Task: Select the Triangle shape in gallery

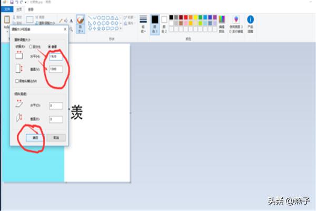Action: click(117, 18)
